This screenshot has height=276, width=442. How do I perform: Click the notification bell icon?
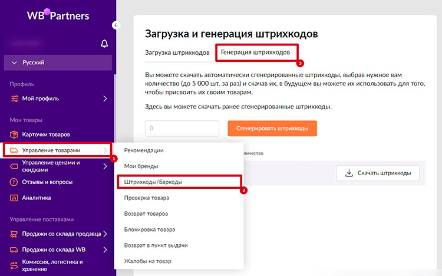tap(104, 44)
